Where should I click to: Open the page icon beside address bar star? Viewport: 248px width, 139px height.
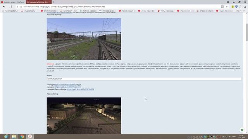tap(222, 7)
